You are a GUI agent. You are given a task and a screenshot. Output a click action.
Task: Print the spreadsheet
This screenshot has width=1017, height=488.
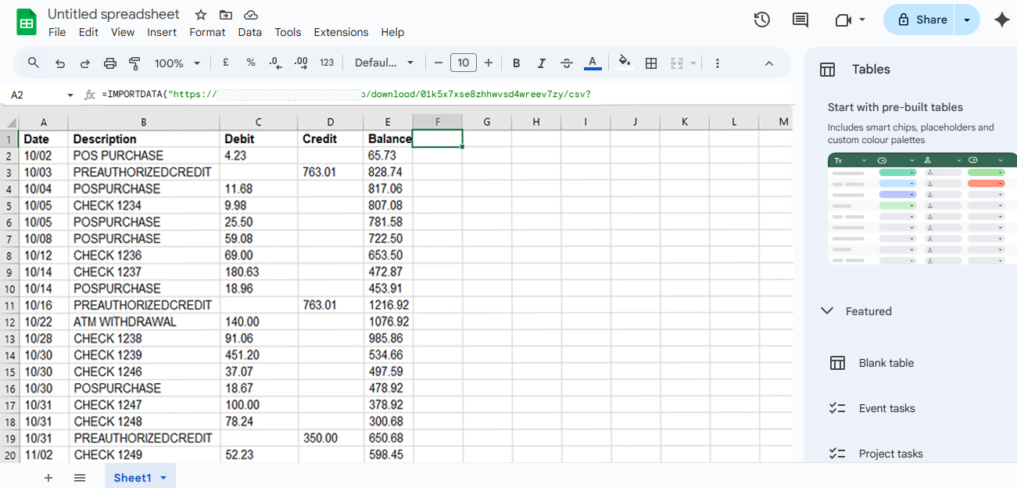[x=110, y=63]
